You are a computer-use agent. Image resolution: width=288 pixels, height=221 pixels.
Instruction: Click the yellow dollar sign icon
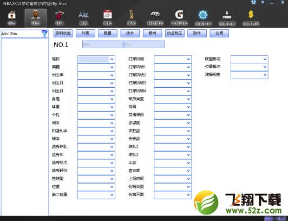coord(251,14)
